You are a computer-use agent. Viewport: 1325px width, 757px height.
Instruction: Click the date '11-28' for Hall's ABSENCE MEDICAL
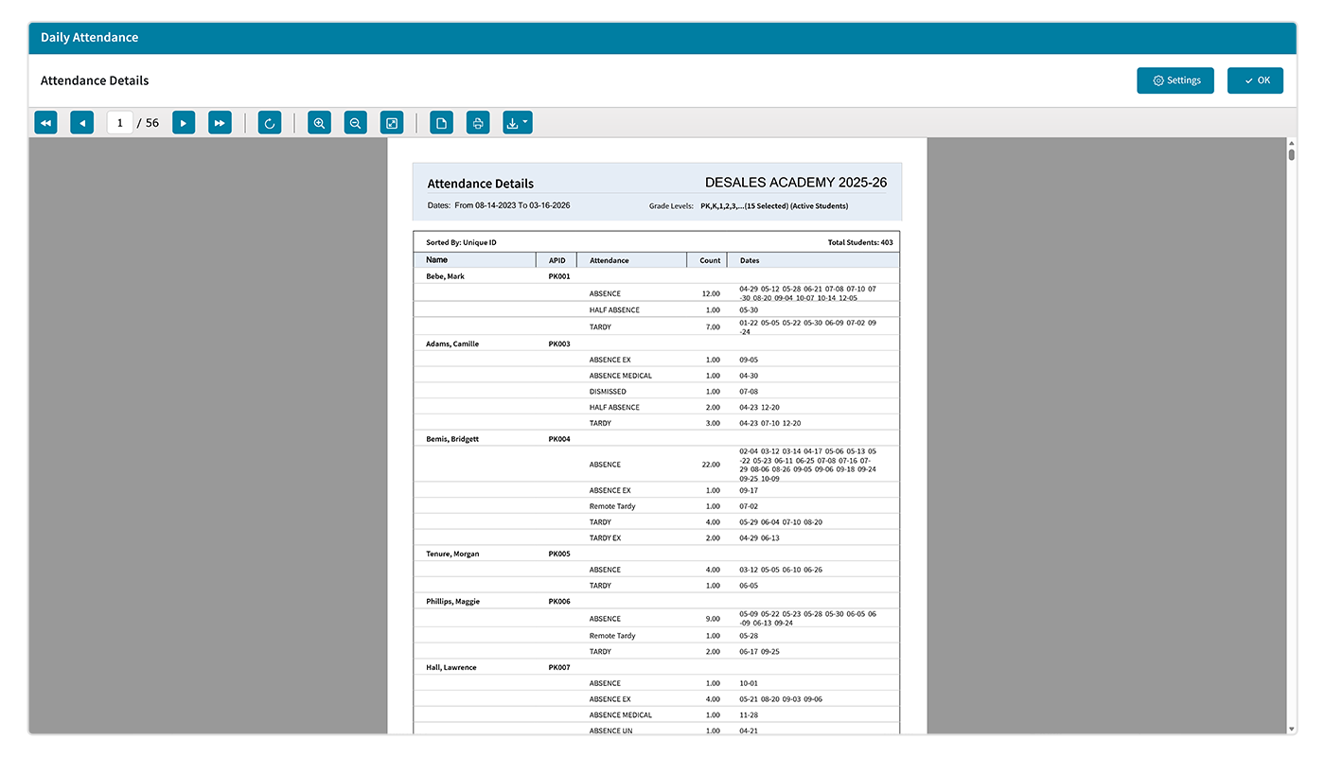(x=749, y=715)
